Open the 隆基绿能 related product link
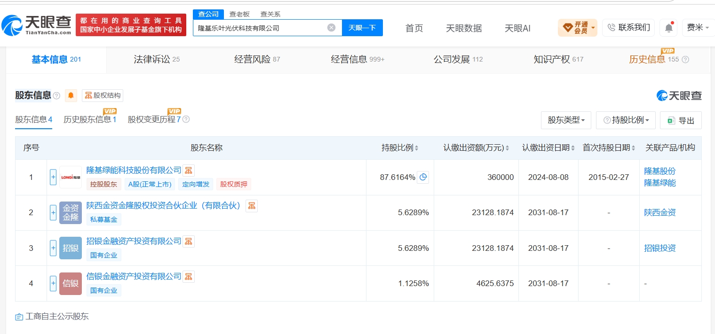715x334 pixels. [659, 183]
